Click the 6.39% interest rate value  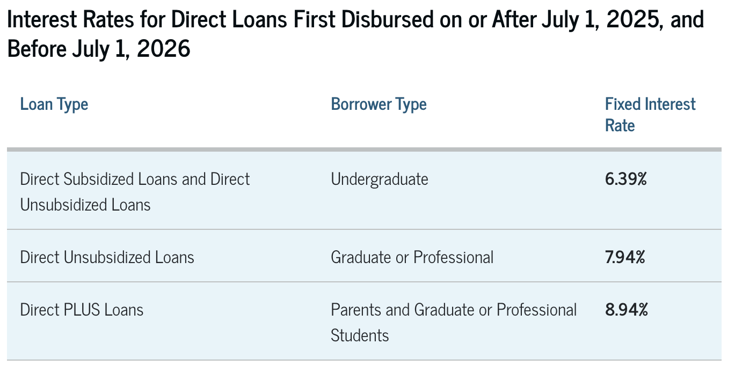[626, 179]
